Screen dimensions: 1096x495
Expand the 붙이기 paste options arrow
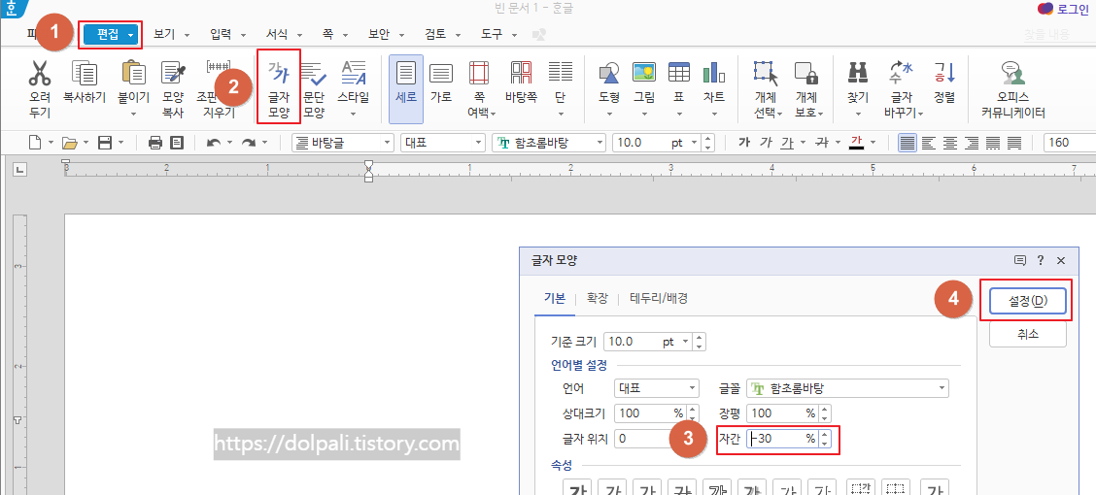pos(133,114)
